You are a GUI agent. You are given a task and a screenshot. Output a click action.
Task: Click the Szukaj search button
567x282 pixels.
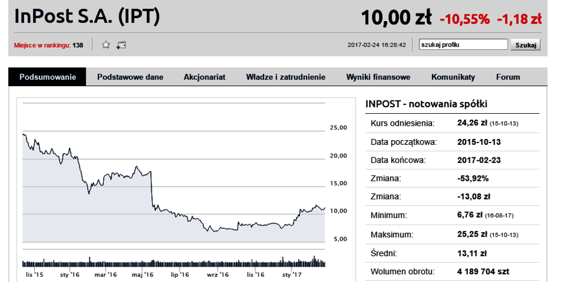click(526, 45)
